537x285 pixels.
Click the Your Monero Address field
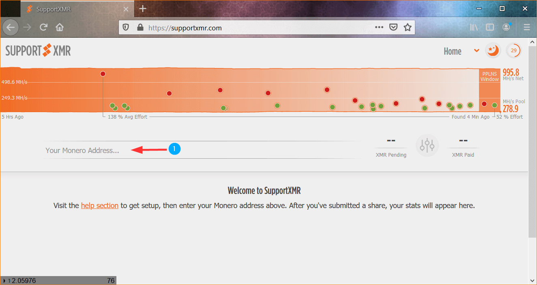pos(202,150)
